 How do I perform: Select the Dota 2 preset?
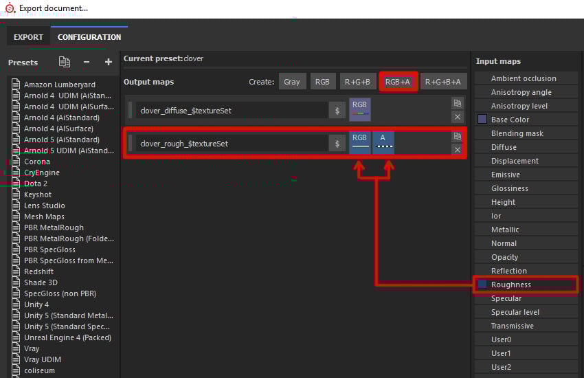(x=35, y=184)
